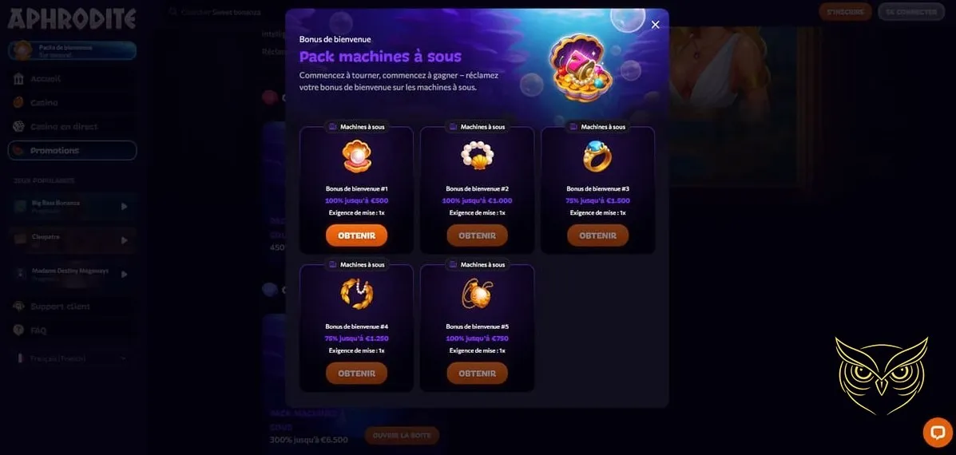Screen dimensions: 956x455
Task: Click the treasure shell slot machine icon
Action: pos(581,68)
